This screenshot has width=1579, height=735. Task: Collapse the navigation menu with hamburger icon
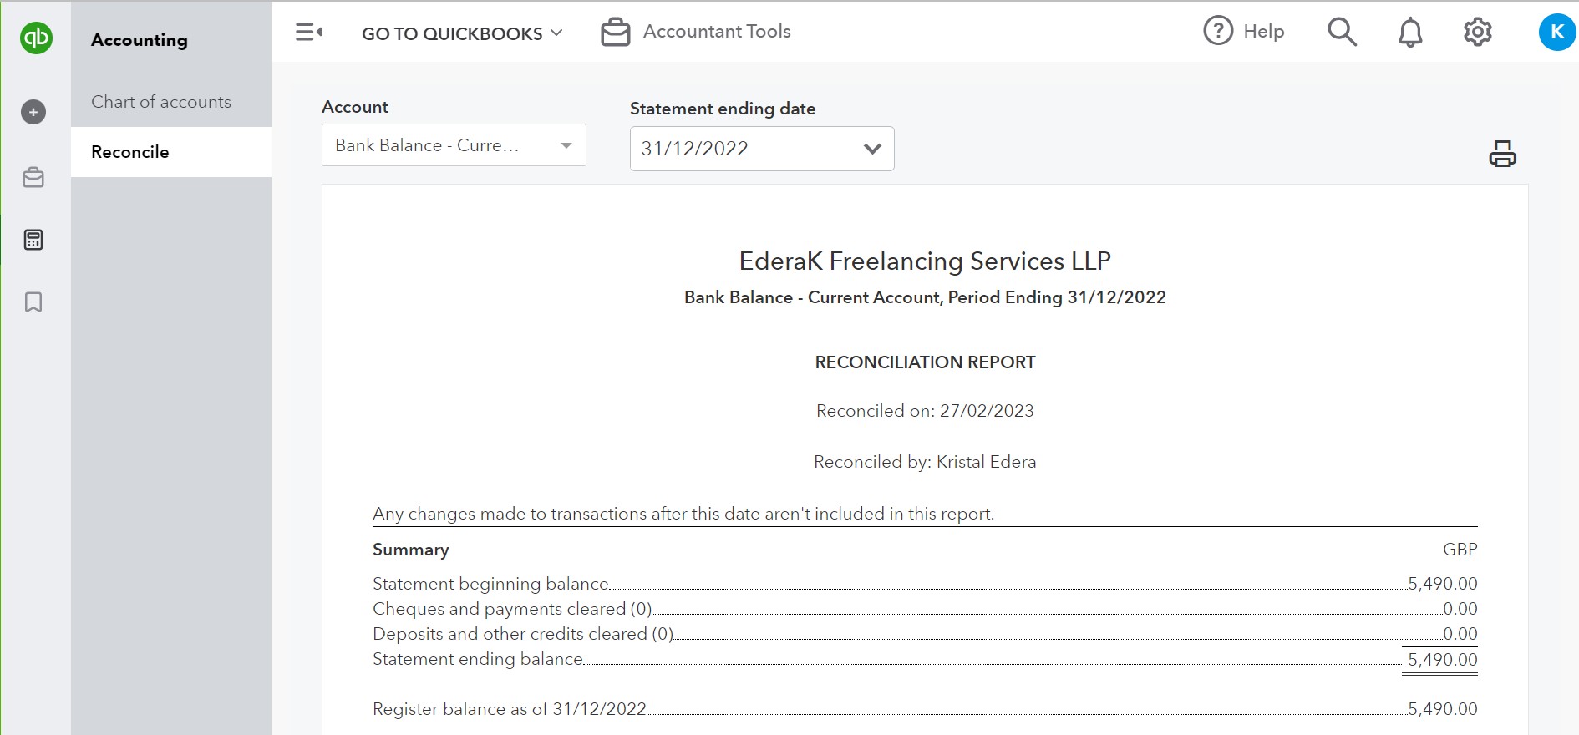308,33
